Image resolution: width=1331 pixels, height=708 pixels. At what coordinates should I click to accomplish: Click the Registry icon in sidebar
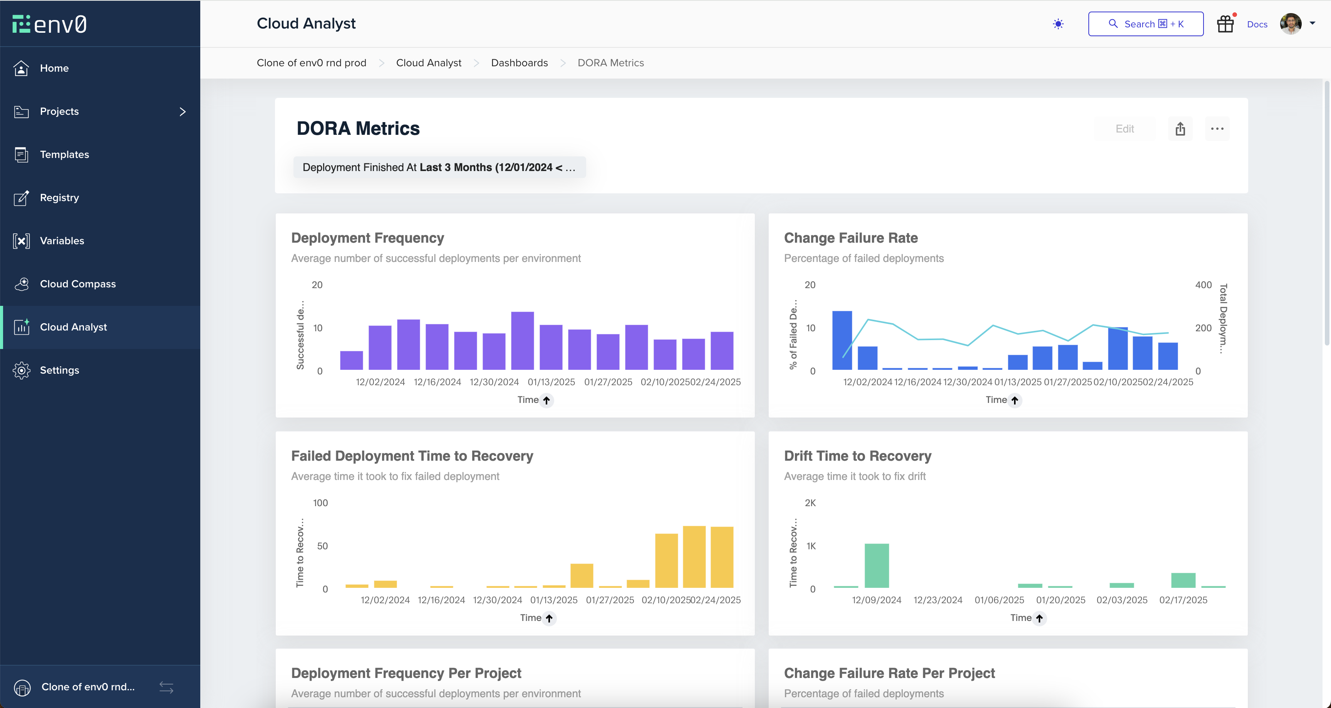pyautogui.click(x=21, y=197)
